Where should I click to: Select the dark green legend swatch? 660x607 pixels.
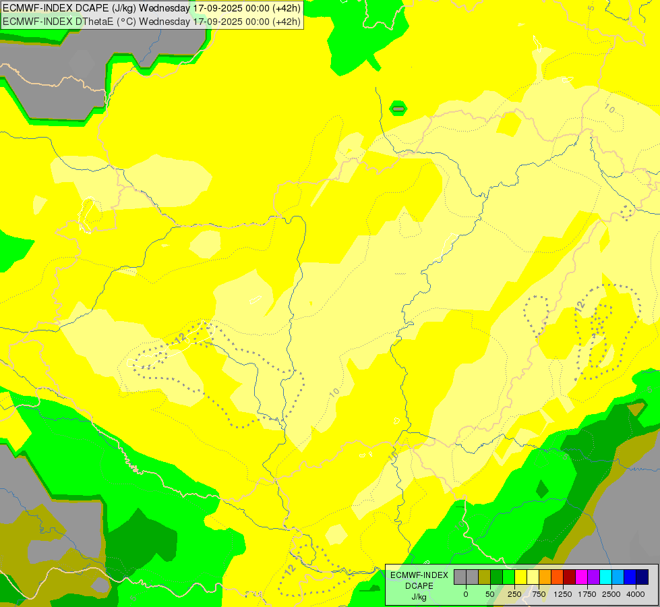coord(497,577)
